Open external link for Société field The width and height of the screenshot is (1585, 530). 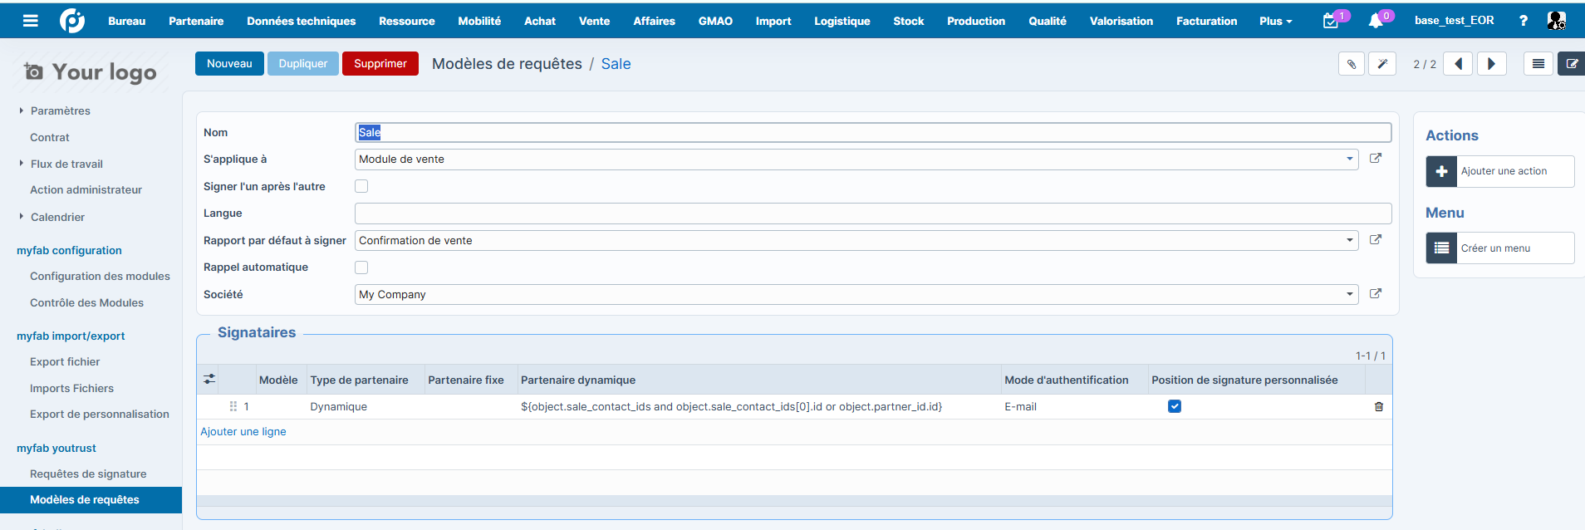(1376, 294)
